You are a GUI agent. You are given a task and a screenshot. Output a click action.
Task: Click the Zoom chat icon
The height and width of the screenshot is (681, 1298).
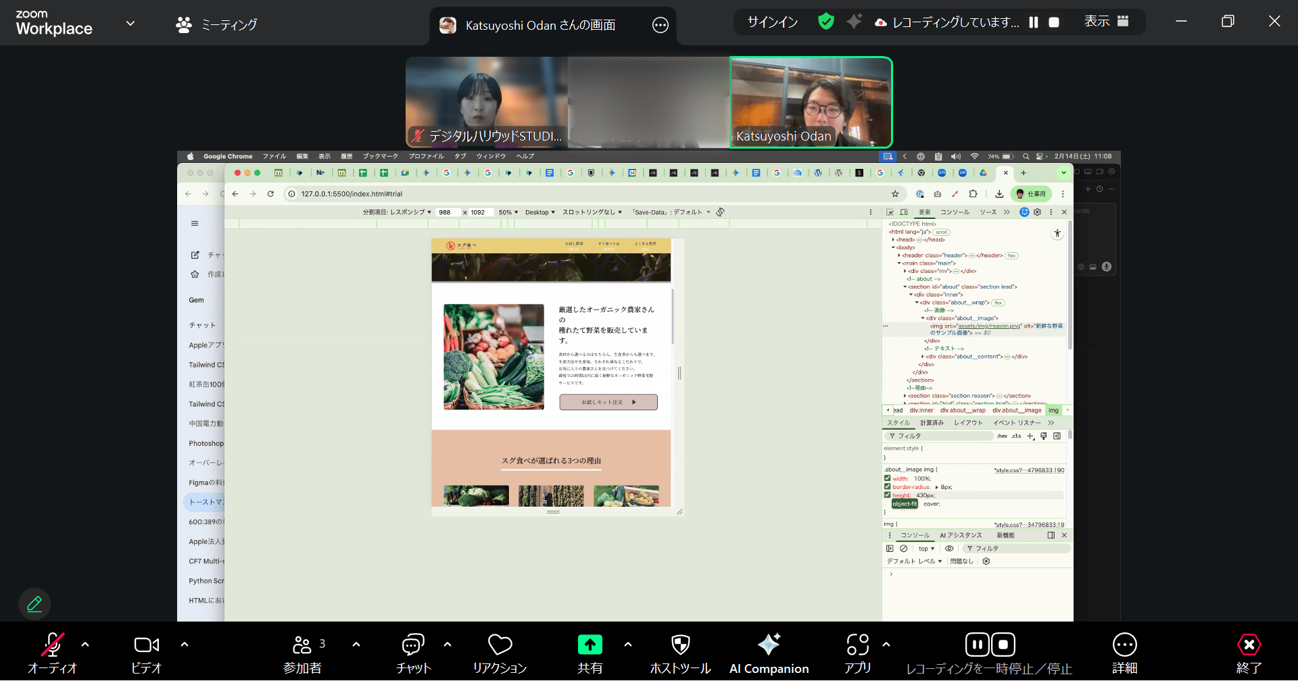click(x=412, y=645)
